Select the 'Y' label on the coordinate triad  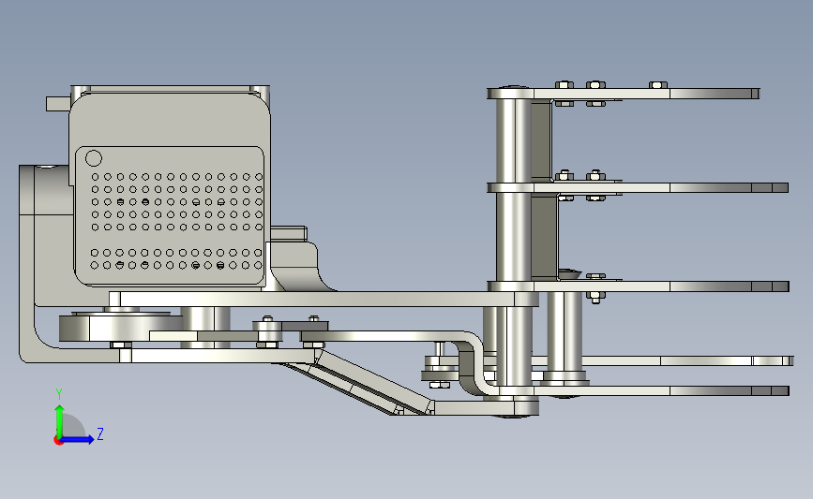point(58,394)
